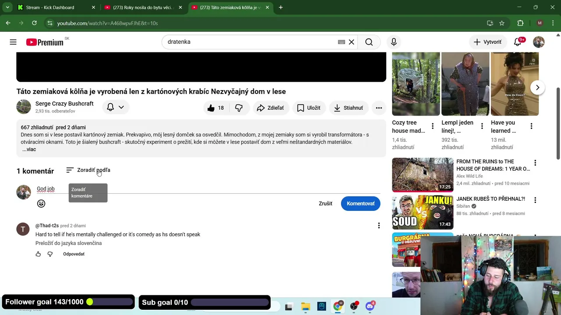This screenshot has height=315, width=561.
Task: Open Serge Crazy Bushcraft channel name
Action: pos(64,104)
